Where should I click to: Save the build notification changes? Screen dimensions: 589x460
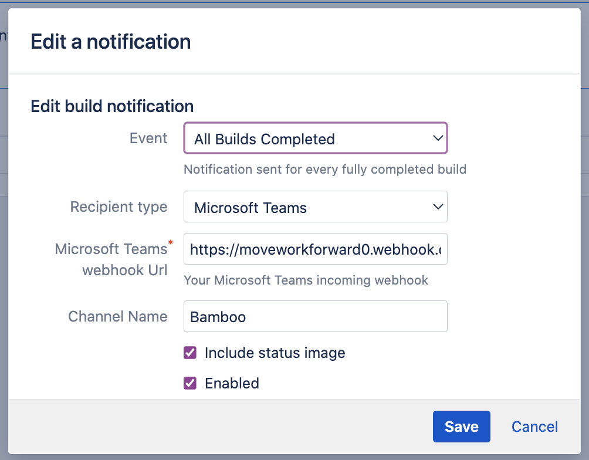(461, 427)
